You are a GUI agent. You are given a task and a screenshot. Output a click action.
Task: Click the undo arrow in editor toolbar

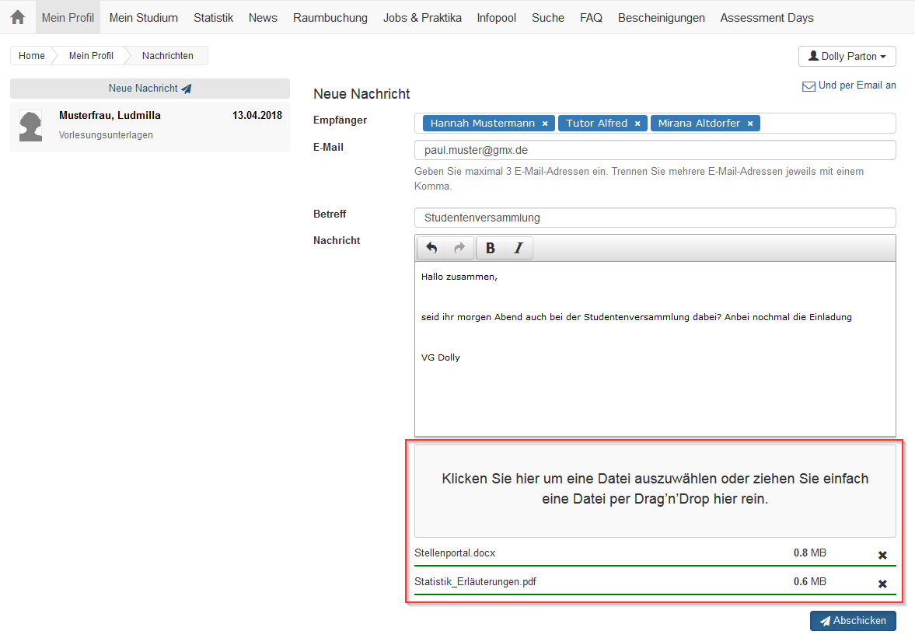pyautogui.click(x=431, y=248)
